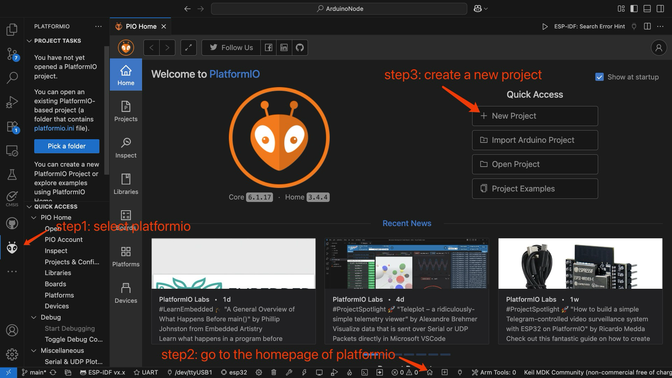672x378 pixels.
Task: Open the GitHub icon in header toolbar
Action: [x=300, y=48]
